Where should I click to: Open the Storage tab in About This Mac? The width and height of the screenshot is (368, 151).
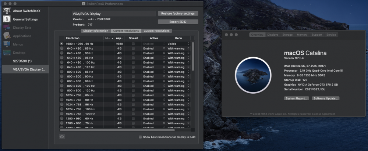coord(287,35)
